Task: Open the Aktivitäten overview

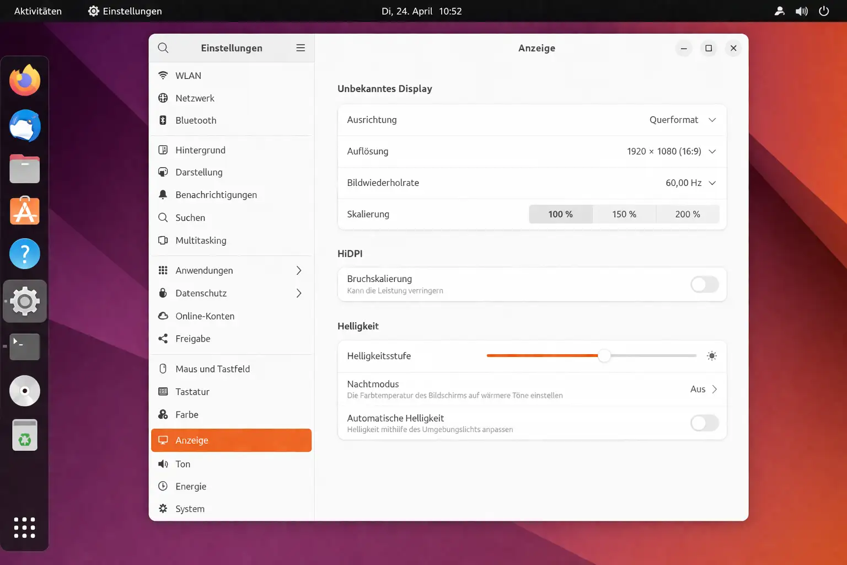Action: [x=37, y=10]
